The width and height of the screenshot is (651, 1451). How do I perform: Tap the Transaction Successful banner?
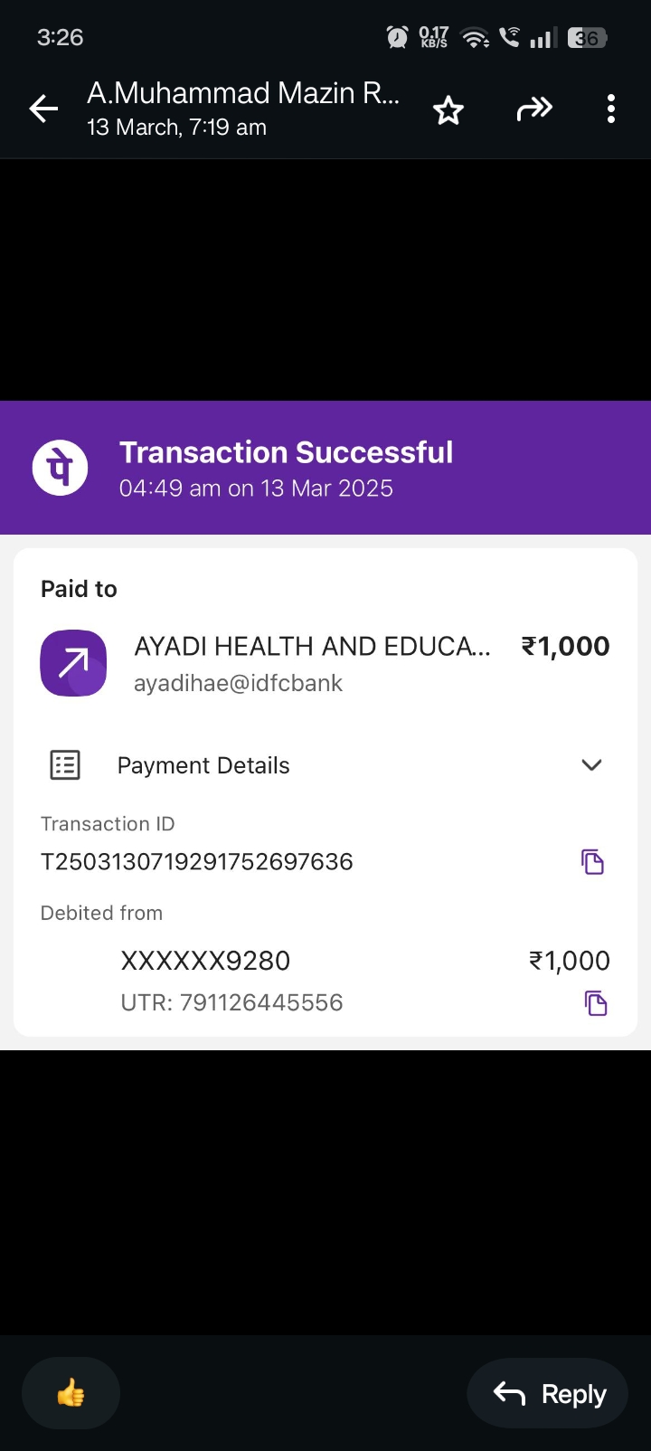[x=325, y=468]
